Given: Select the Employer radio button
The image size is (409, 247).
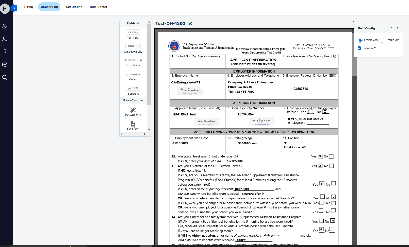Looking at the screenshot, I should [382, 40].
